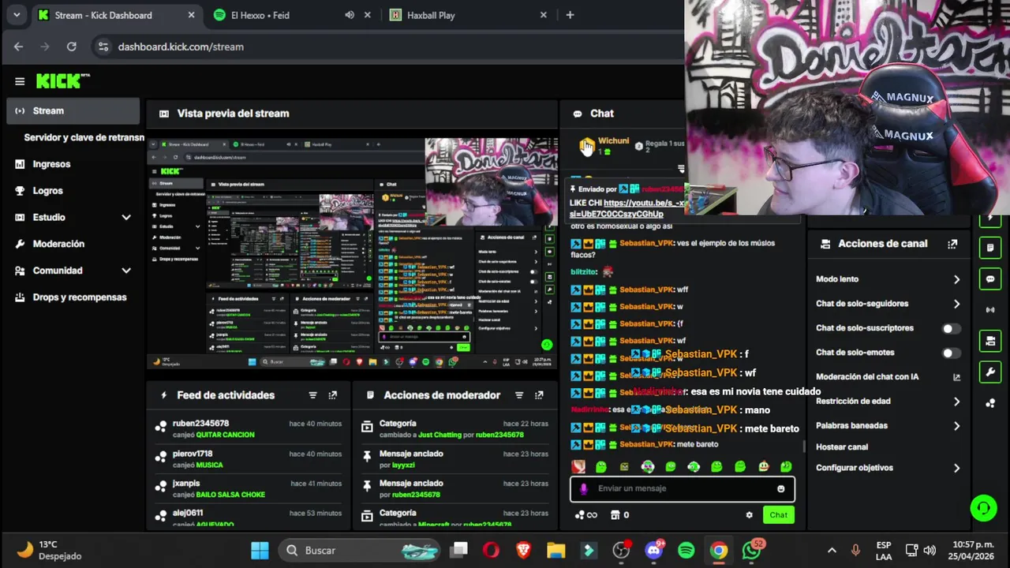Screen dimensions: 1010x568
Task: Click the Enviar un mensaje input field
Action: pos(683,488)
